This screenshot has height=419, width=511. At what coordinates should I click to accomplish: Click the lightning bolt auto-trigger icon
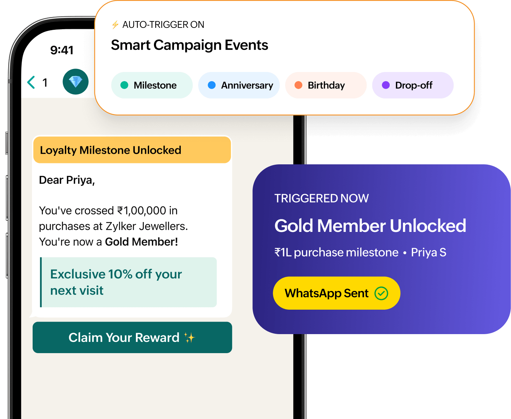coord(115,24)
